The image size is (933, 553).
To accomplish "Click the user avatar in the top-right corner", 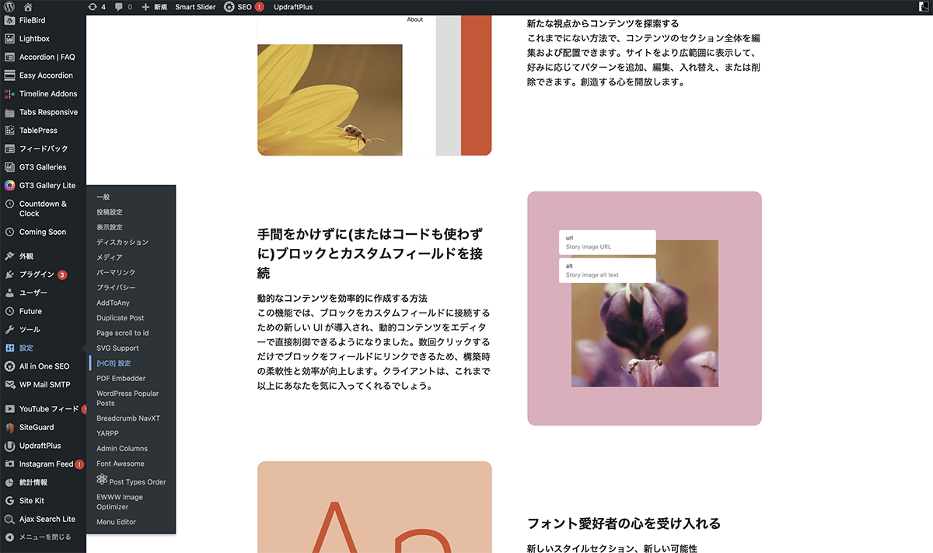I will coord(923,7).
